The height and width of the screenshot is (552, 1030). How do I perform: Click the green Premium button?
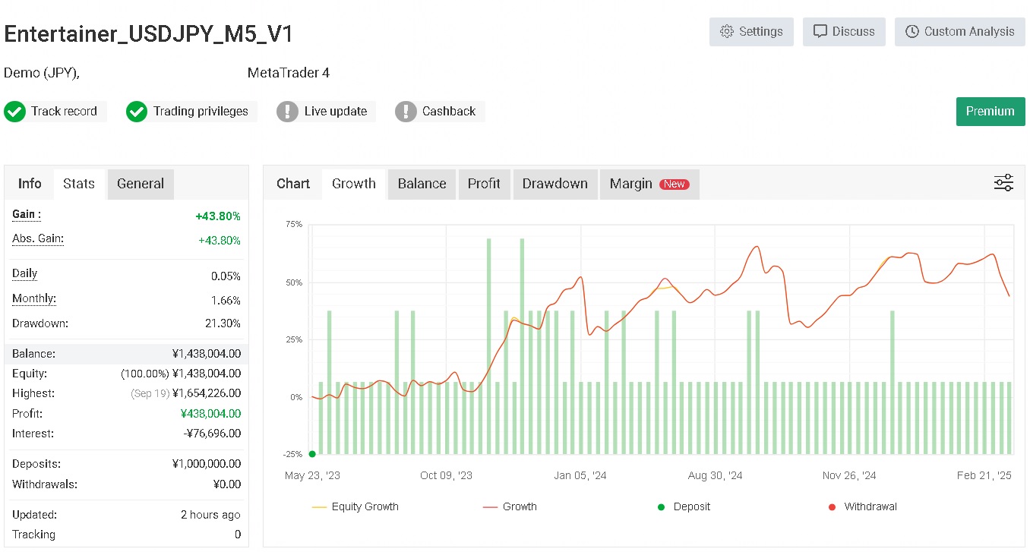(x=990, y=112)
